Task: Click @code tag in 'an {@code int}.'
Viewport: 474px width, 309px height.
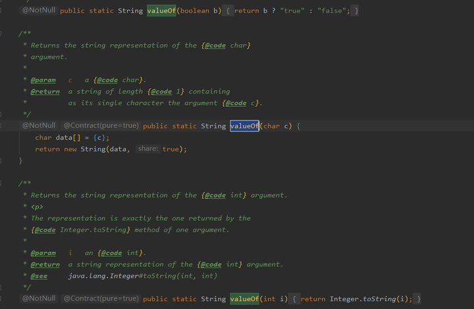Action: tap(111, 253)
